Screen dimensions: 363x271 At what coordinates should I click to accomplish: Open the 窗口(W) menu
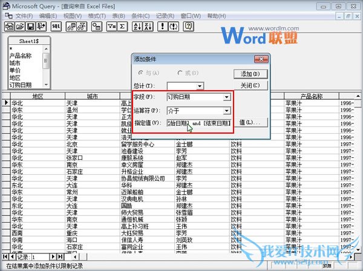pos(191,16)
